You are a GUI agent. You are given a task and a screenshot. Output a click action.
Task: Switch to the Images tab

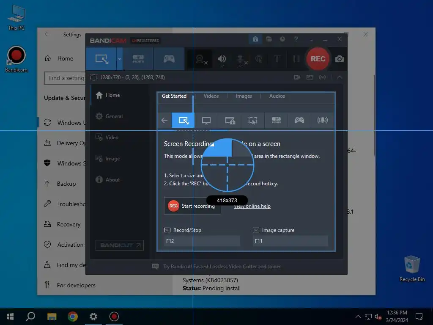[244, 96]
